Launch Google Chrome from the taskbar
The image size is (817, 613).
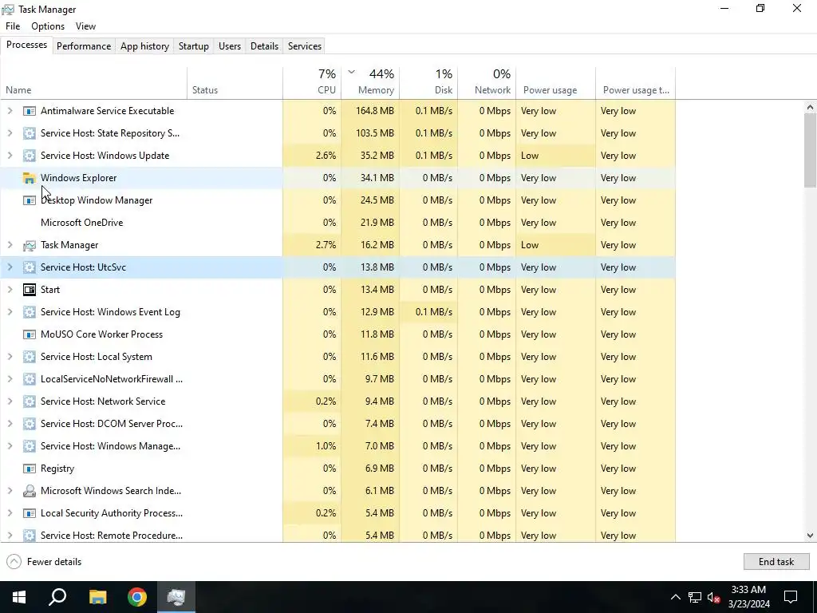[x=137, y=597]
